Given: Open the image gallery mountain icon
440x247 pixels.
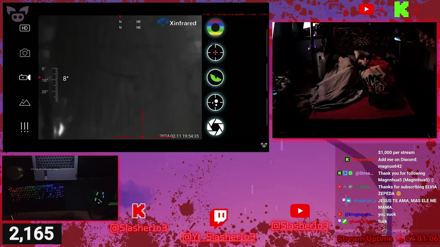Looking at the screenshot, I should pyautogui.click(x=25, y=102).
